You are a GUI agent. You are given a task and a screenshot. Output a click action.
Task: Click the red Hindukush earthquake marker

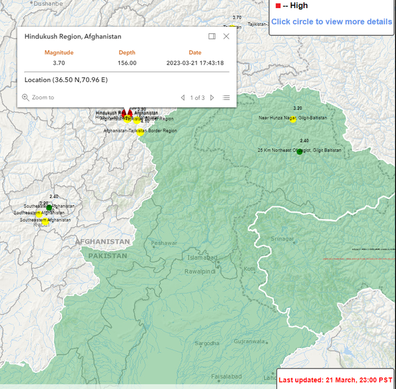pyautogui.click(x=124, y=112)
